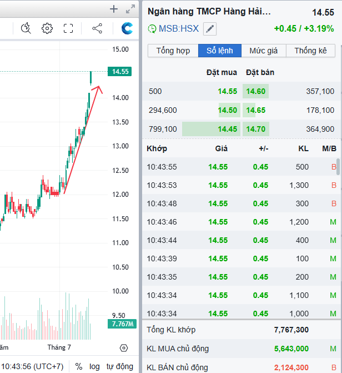This screenshot has width=342, height=373.
Task: Switch to the 'Tổng hợp' tab
Action: click(x=173, y=51)
